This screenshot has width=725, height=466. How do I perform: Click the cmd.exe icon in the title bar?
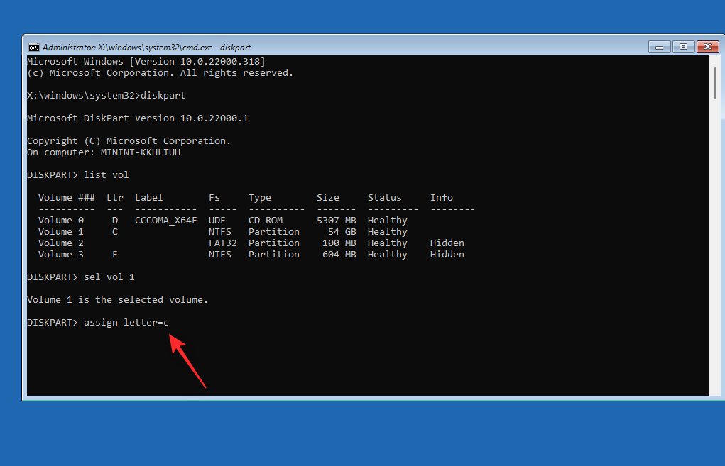(33, 47)
